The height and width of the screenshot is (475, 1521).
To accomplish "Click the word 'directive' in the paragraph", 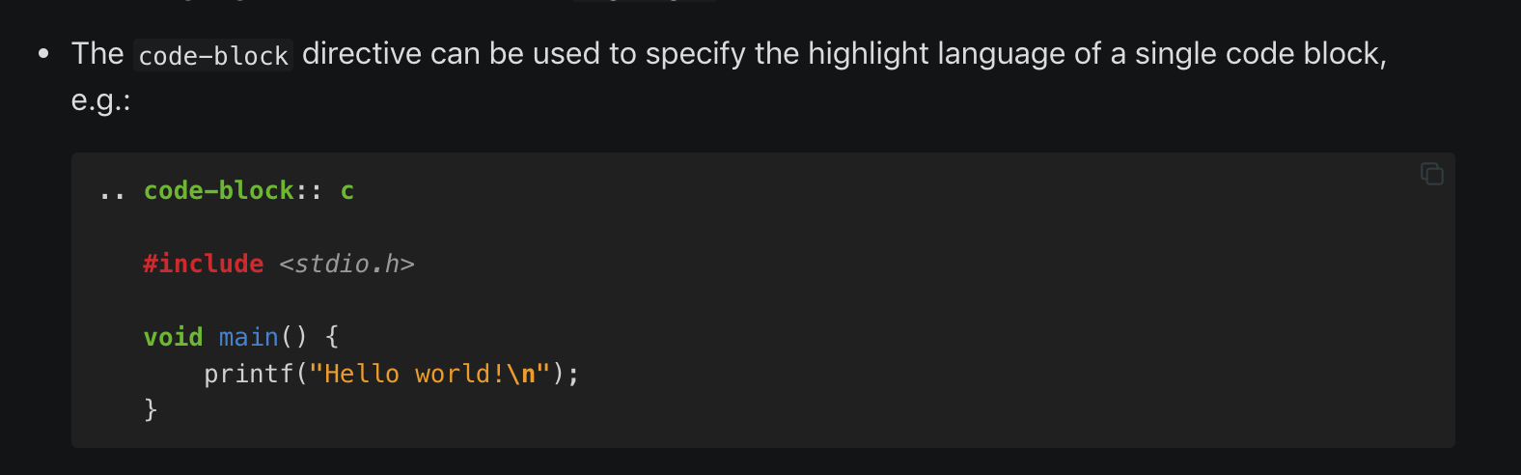I will 362,54.
